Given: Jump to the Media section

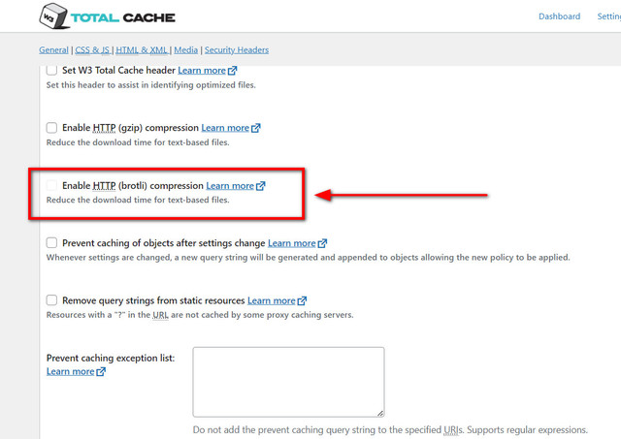Looking at the screenshot, I should [x=185, y=49].
